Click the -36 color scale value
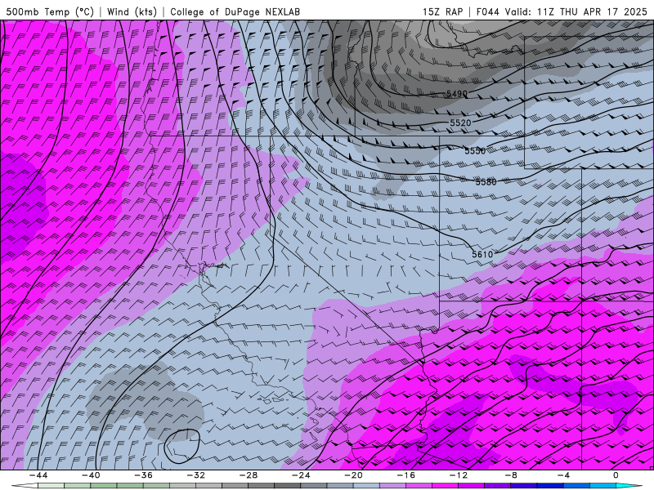The height and width of the screenshot is (490, 654). [x=143, y=475]
